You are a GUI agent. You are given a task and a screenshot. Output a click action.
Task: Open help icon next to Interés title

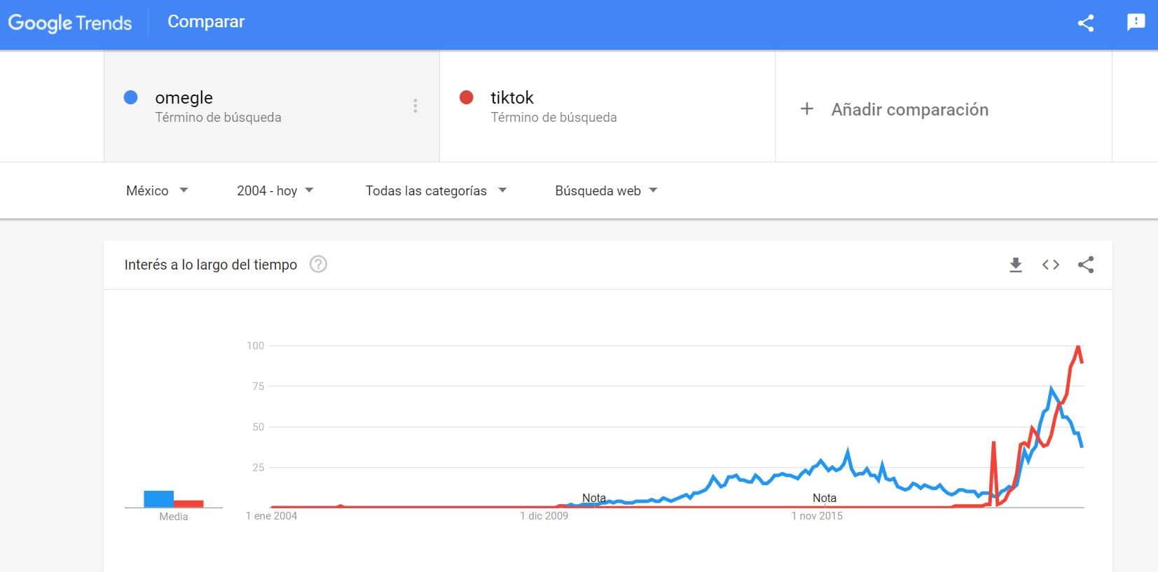[318, 264]
